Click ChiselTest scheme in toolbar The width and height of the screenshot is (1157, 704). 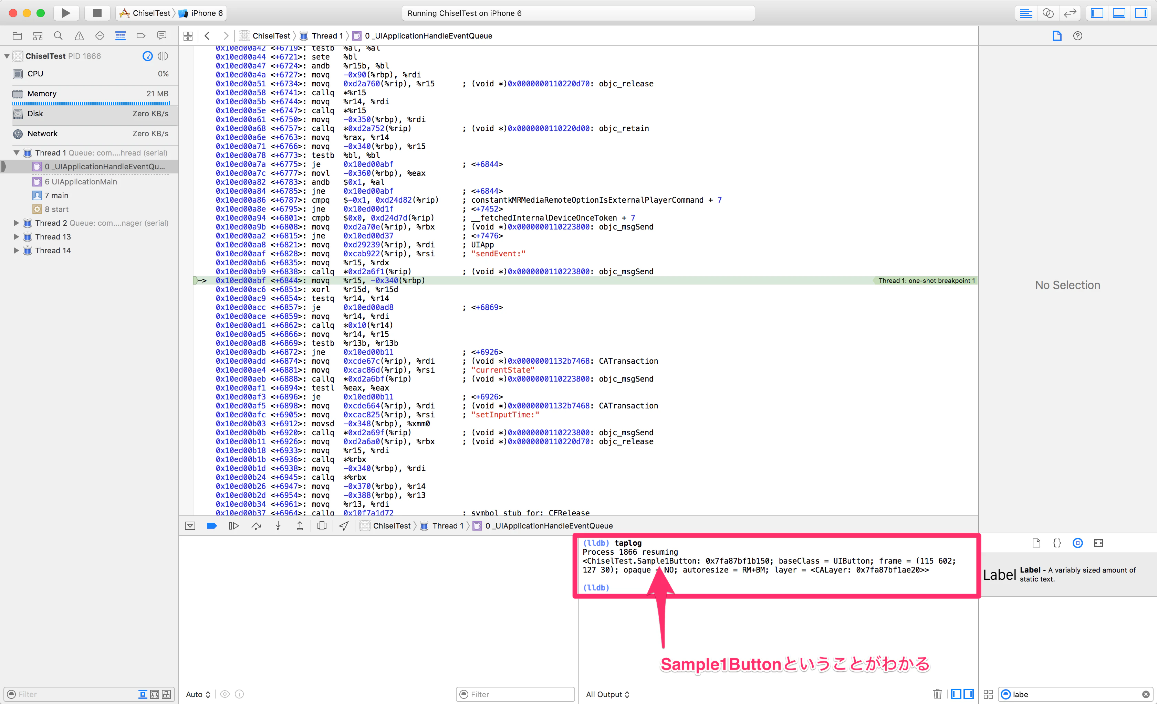[x=145, y=13]
